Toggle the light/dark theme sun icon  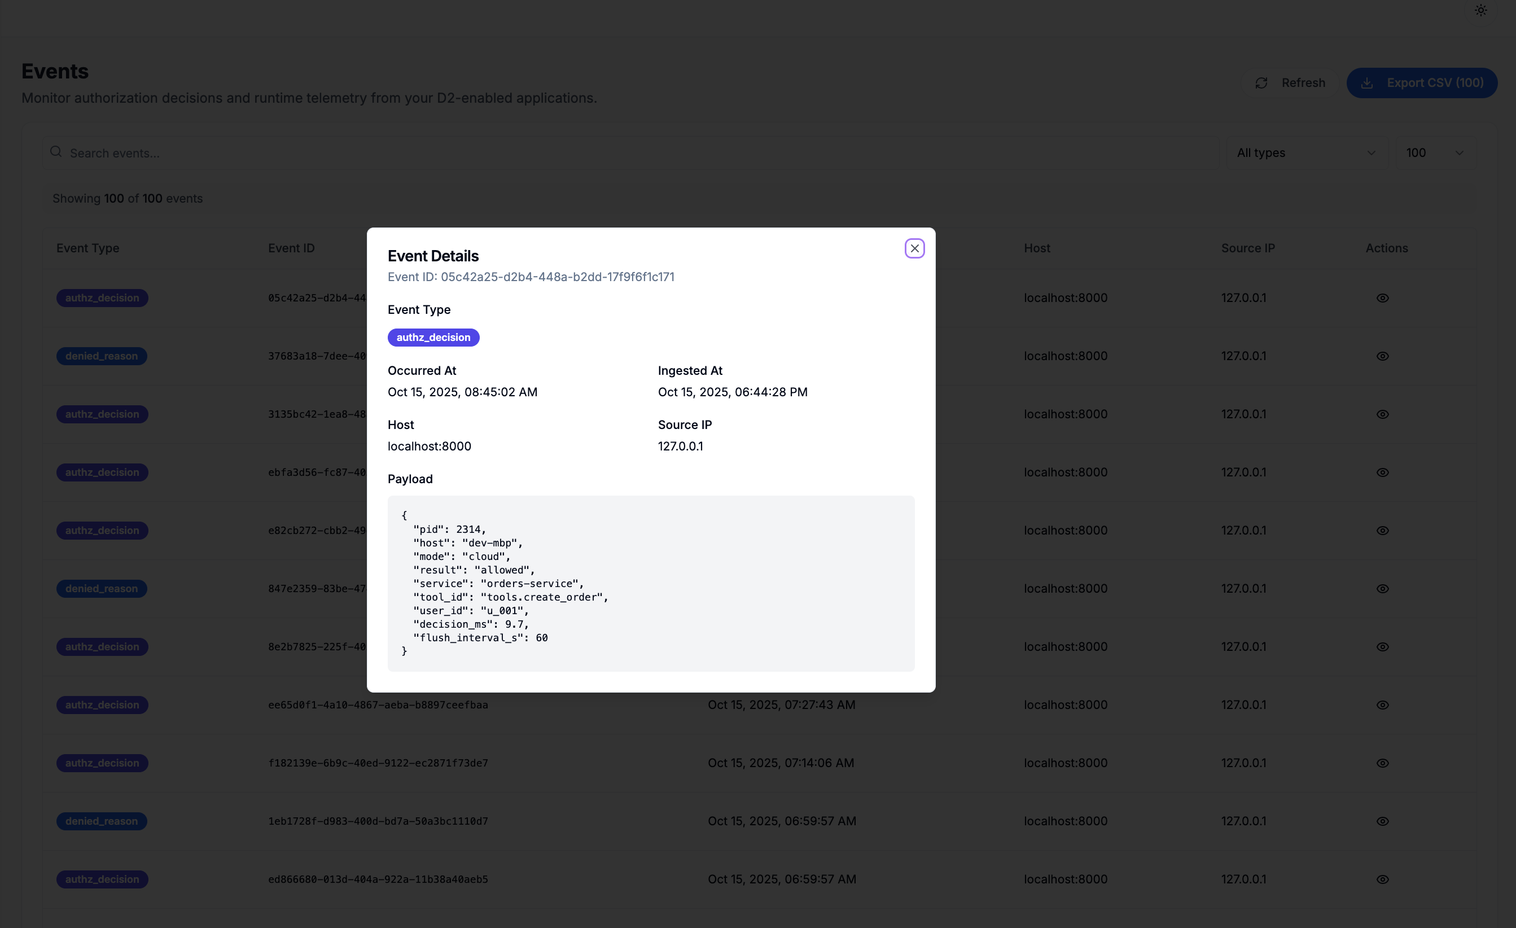pyautogui.click(x=1481, y=10)
